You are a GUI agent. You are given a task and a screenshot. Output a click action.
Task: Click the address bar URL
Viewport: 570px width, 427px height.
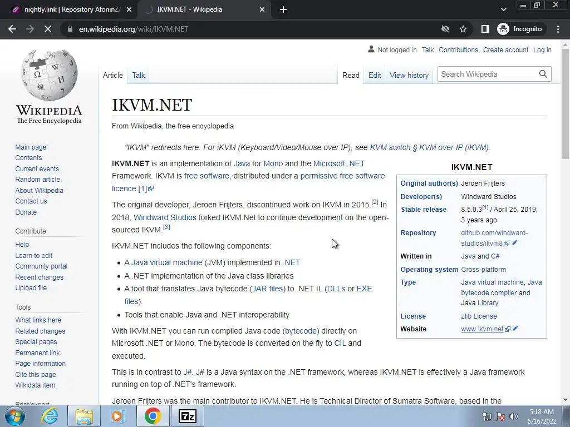[134, 29]
